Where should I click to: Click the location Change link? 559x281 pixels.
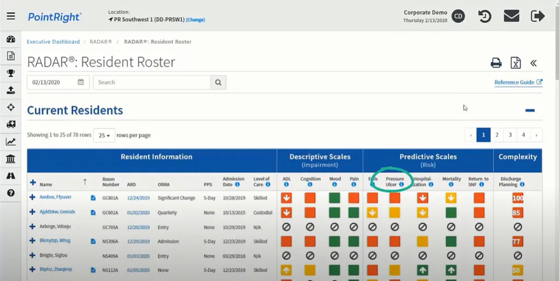(x=196, y=20)
